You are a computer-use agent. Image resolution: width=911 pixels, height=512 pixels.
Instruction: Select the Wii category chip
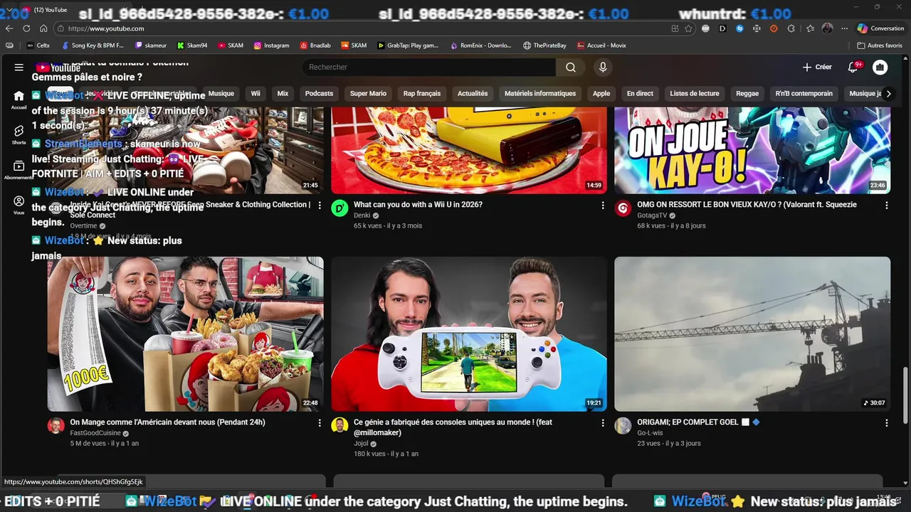point(256,93)
